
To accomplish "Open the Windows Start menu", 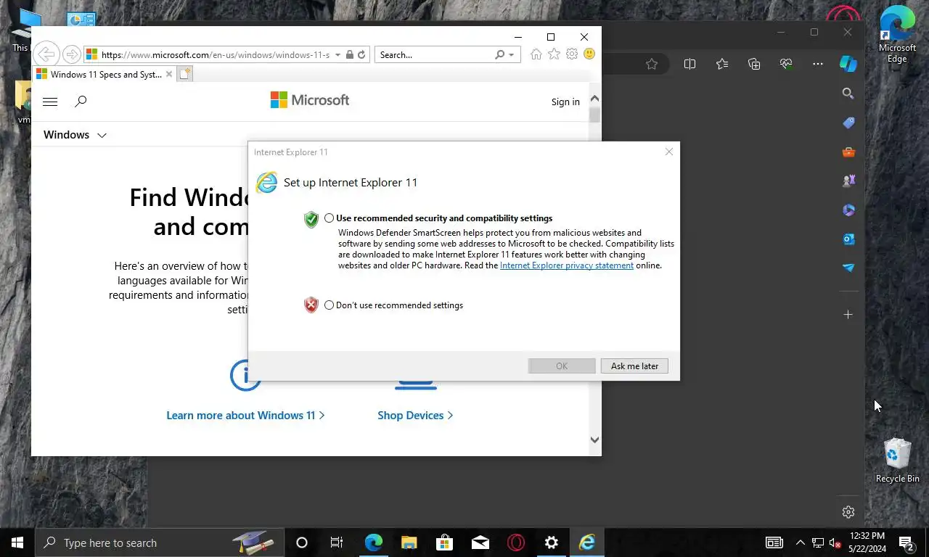I will tap(17, 542).
